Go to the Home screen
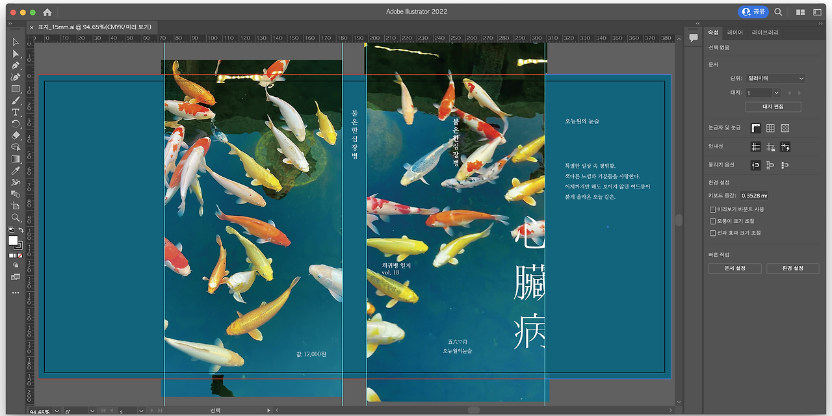832x416 pixels. [47, 12]
